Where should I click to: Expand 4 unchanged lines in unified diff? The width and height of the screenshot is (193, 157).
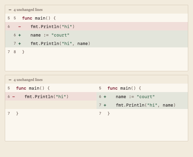[x=96, y=9]
